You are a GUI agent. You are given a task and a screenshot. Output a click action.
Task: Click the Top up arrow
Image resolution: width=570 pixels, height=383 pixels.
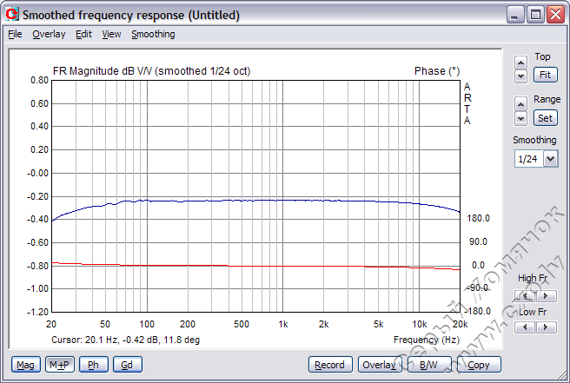pyautogui.click(x=520, y=63)
